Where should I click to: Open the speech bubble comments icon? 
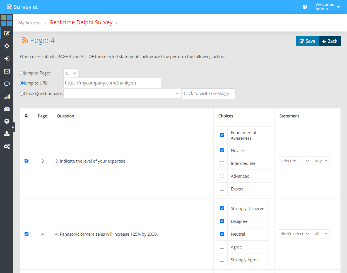(x=7, y=84)
